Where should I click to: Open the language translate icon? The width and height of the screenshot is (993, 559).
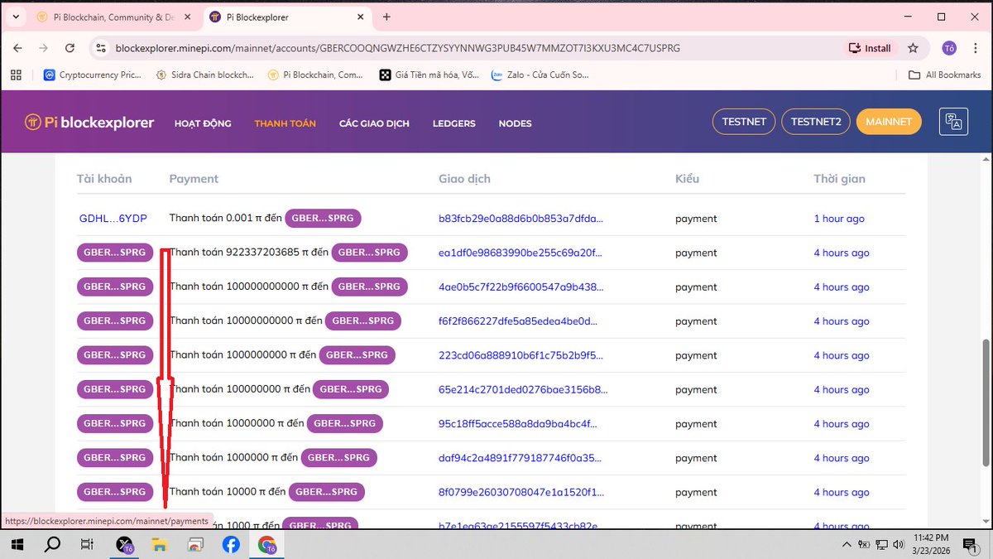pos(954,122)
